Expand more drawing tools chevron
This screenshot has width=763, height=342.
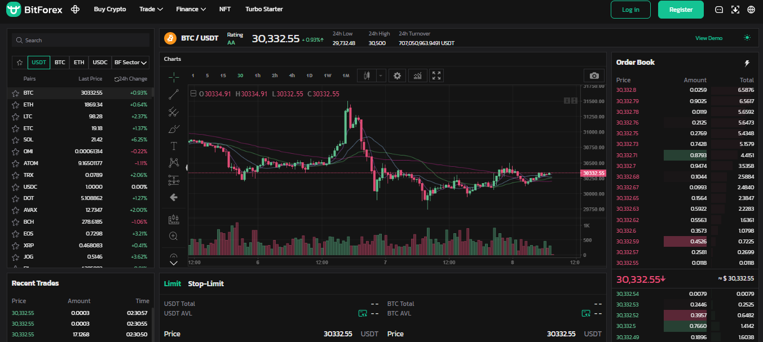174,263
